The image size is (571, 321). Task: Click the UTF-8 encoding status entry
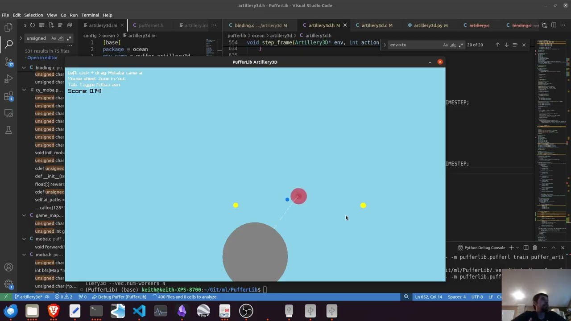pos(477,297)
